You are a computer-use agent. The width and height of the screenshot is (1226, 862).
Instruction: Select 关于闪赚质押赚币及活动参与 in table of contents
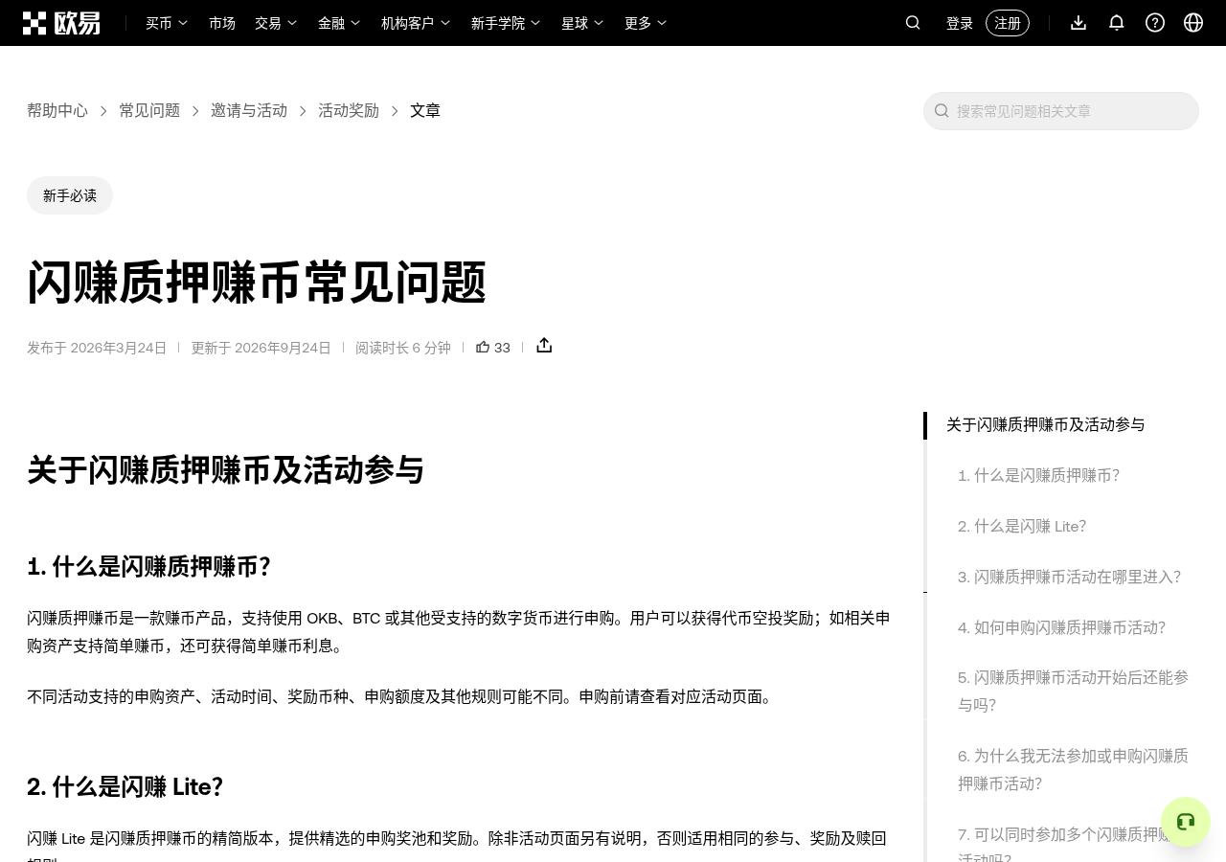coord(1046,424)
